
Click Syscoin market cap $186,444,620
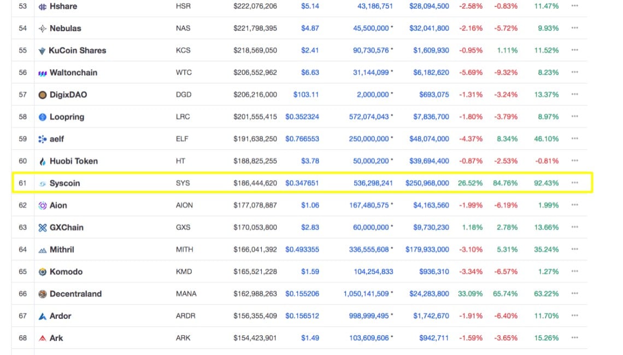[x=255, y=183]
